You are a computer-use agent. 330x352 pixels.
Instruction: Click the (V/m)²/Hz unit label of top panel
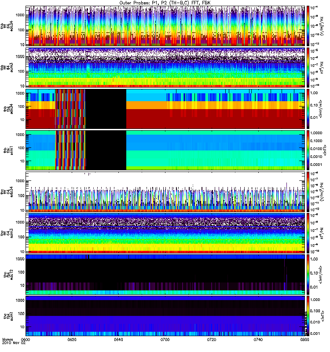(x=322, y=26)
